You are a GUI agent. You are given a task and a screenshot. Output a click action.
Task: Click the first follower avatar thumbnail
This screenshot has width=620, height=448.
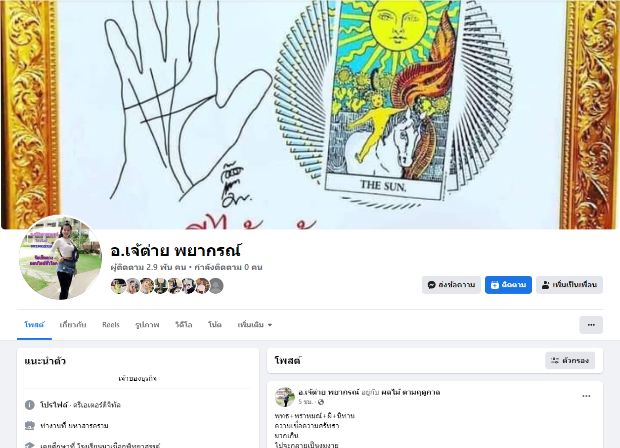tap(118, 286)
